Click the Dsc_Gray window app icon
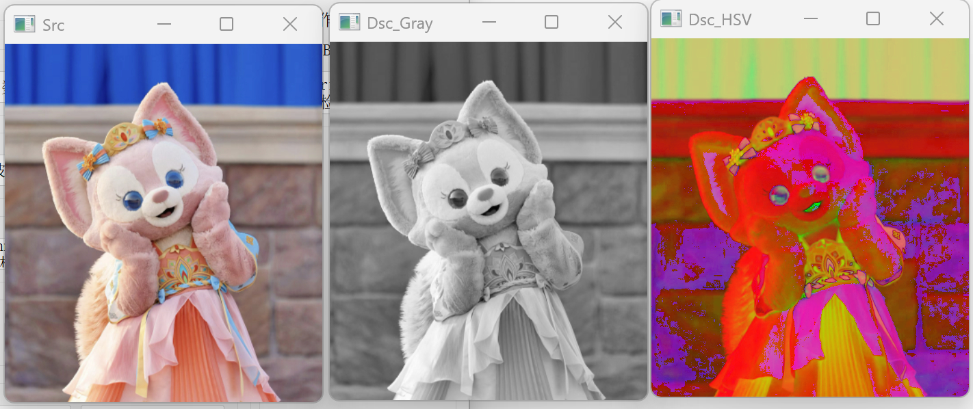The width and height of the screenshot is (973, 409). point(350,23)
